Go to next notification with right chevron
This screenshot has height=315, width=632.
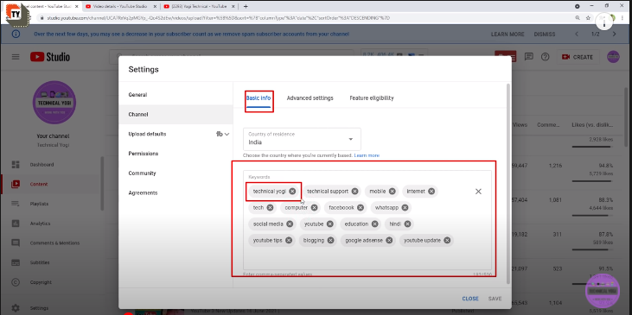[614, 35]
